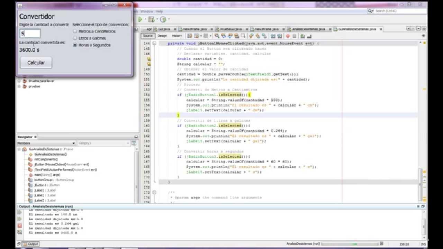Switch to the History view

pyautogui.click(x=177, y=36)
